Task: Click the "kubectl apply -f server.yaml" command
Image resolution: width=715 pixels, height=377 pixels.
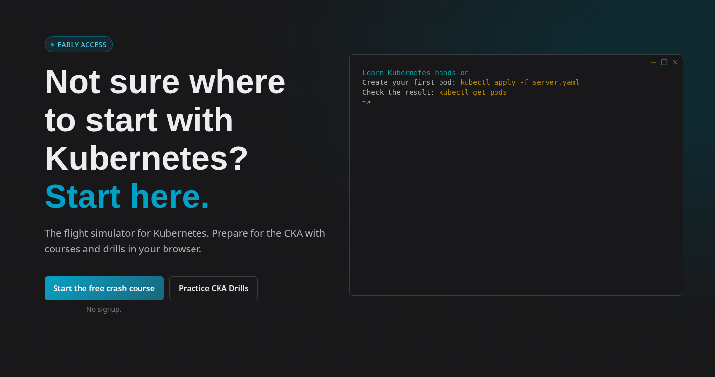Action: point(520,82)
